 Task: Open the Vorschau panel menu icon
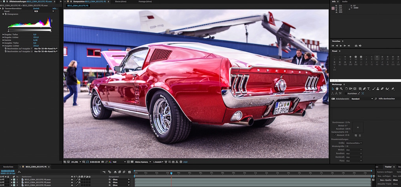(343, 41)
